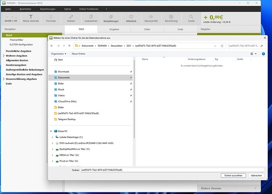
Task: Open the Extras menu
Action: 68,9
